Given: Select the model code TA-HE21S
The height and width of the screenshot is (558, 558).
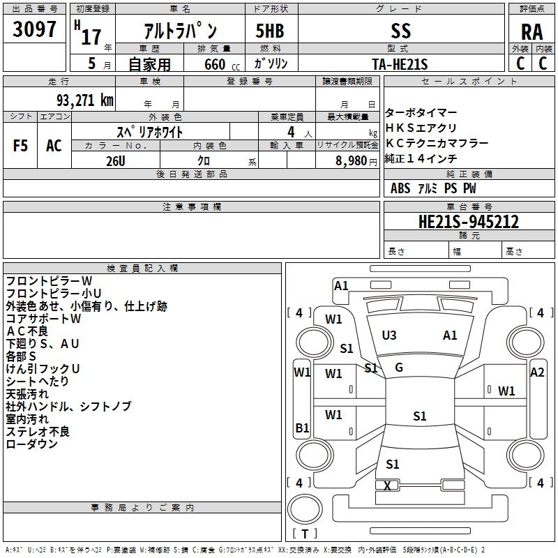Looking at the screenshot, I should point(400,63).
